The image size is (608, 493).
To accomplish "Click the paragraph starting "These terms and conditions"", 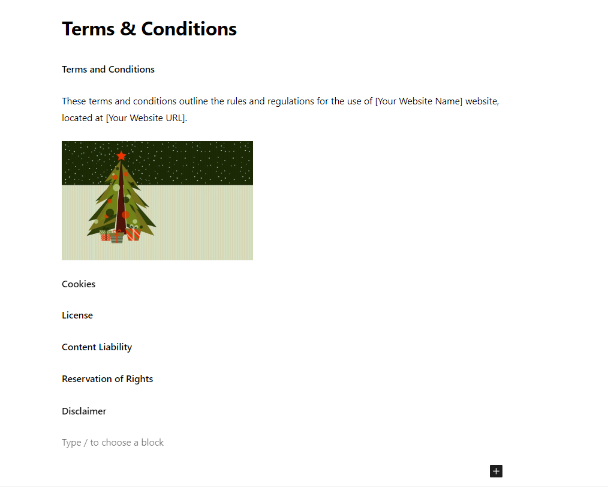I will point(281,109).
